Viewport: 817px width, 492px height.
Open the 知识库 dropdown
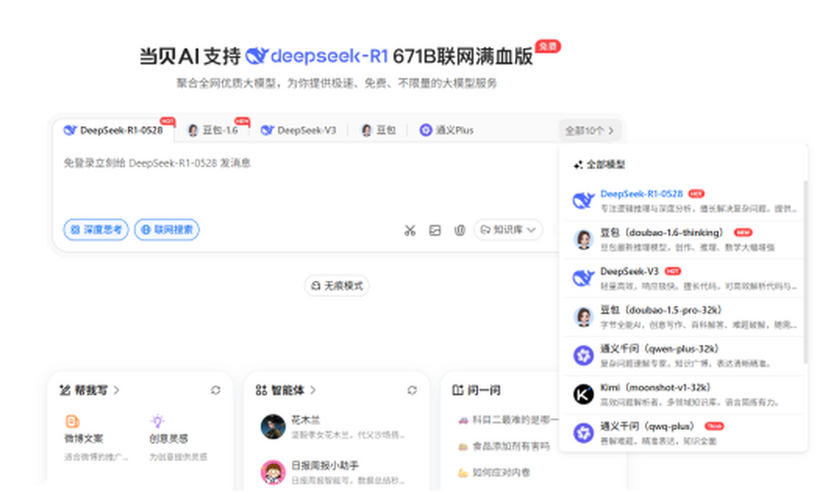tap(509, 230)
